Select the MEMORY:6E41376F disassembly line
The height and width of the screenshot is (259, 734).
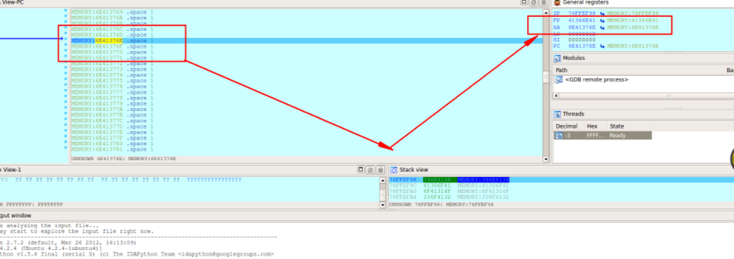click(112, 46)
